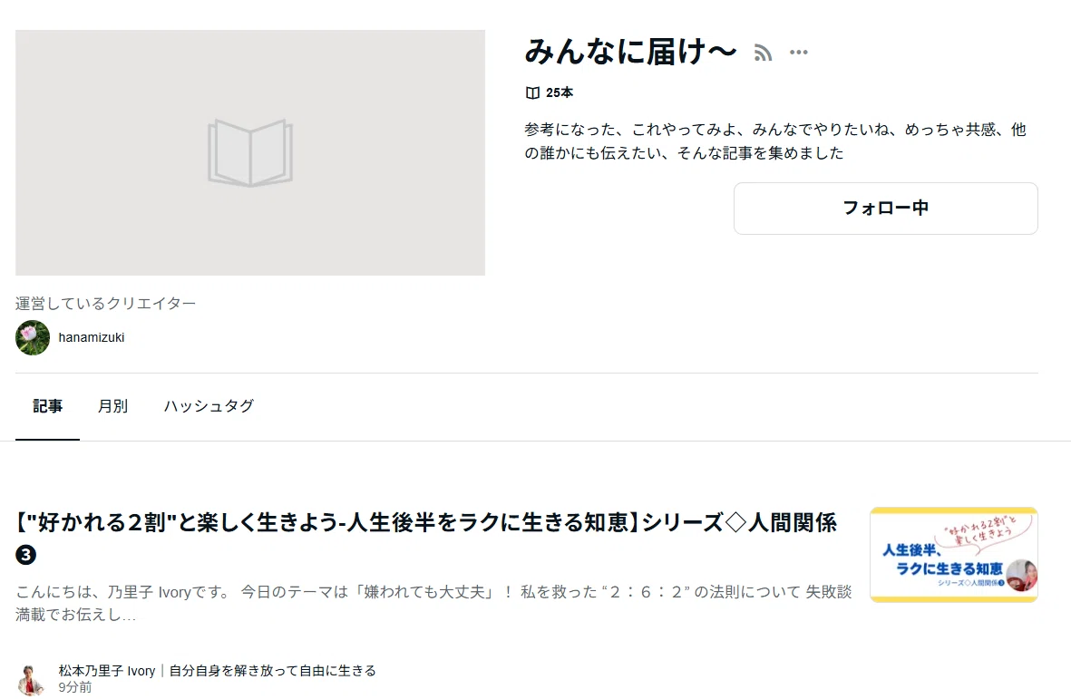The image size is (1071, 699).
Task: Open the RSS feed icon beside magazine title
Action: click(x=763, y=53)
